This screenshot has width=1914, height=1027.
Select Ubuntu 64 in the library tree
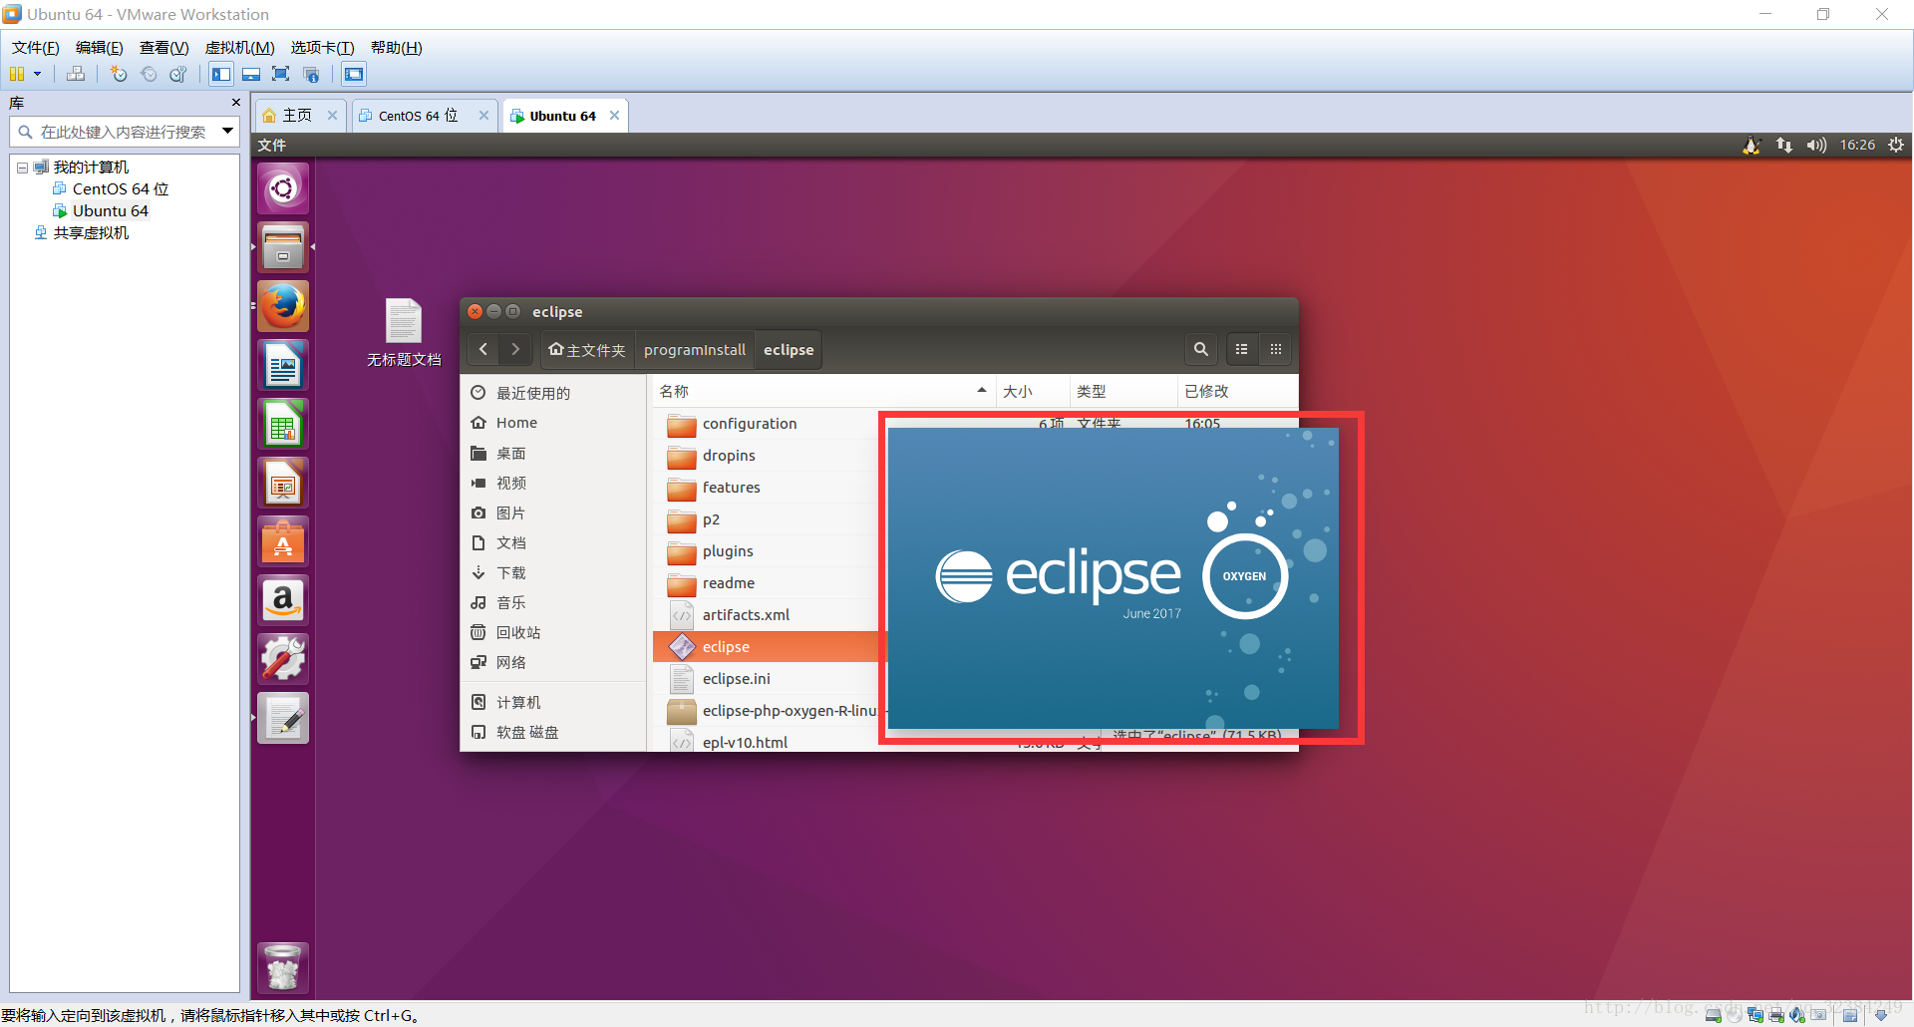pyautogui.click(x=110, y=211)
